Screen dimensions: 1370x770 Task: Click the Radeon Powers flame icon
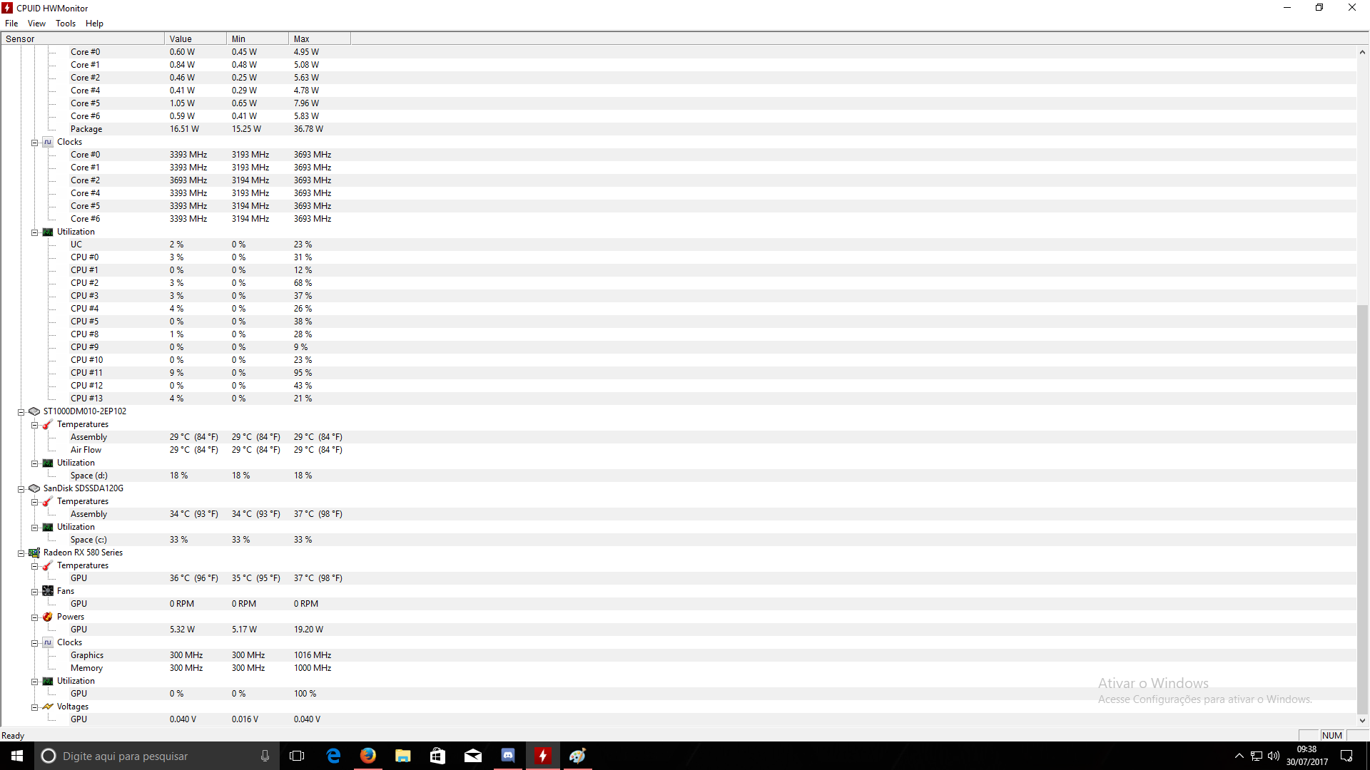[x=48, y=617]
